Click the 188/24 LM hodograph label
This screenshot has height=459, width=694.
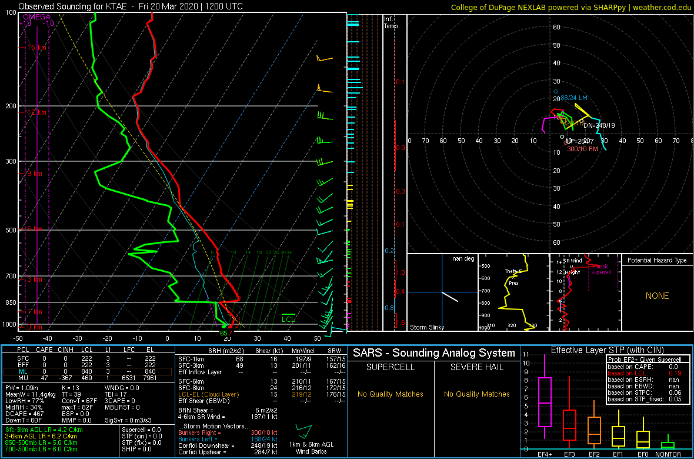click(x=573, y=98)
